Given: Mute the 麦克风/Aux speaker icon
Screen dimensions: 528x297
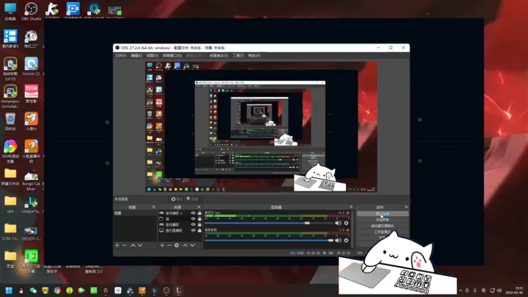Looking at the screenshot, I should point(338,223).
